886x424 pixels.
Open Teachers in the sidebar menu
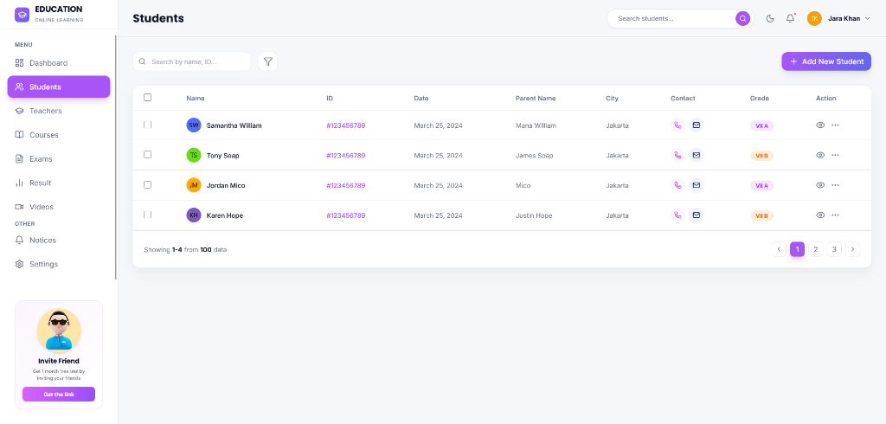pyautogui.click(x=45, y=111)
